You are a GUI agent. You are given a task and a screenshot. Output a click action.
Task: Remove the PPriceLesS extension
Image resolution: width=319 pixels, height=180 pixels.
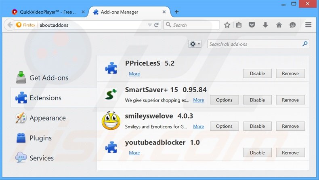(290, 73)
